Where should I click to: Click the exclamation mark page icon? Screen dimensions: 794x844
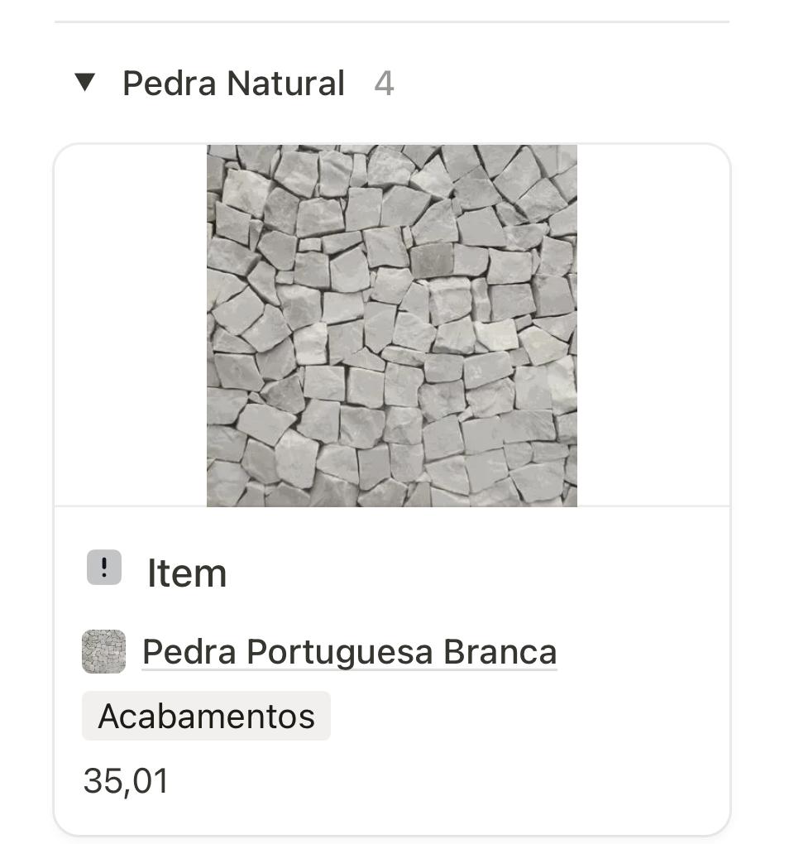click(104, 568)
